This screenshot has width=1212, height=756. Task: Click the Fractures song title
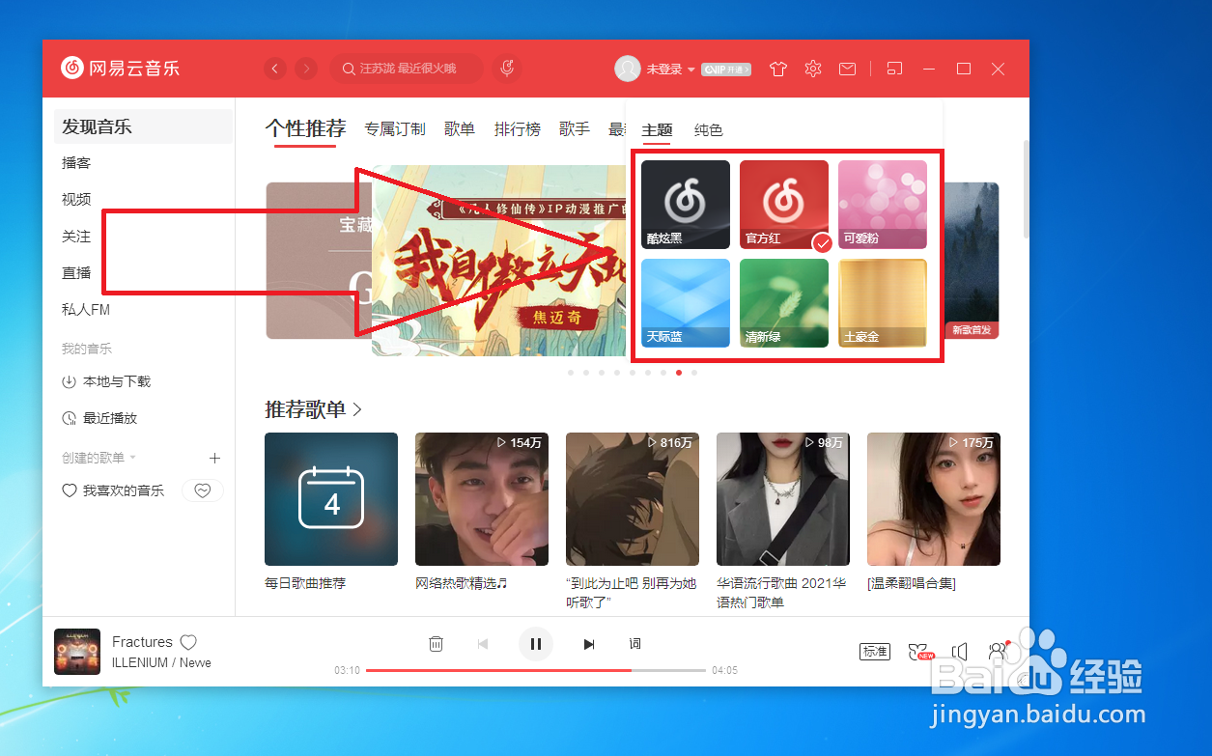142,642
